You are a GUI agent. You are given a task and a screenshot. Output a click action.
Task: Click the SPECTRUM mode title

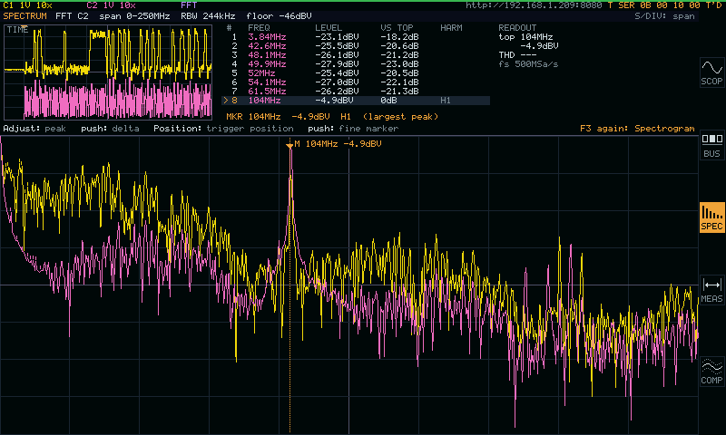[x=25, y=16]
